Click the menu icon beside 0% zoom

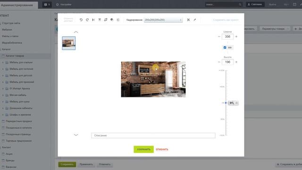click(236, 103)
